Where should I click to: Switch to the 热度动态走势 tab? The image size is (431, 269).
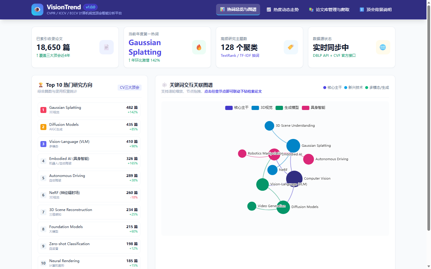click(x=283, y=10)
